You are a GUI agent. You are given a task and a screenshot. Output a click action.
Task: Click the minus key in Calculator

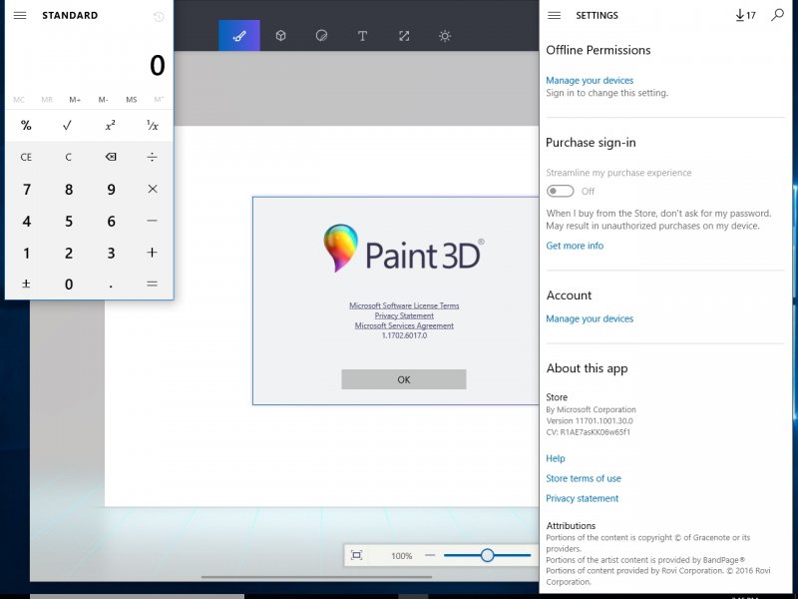coord(153,221)
